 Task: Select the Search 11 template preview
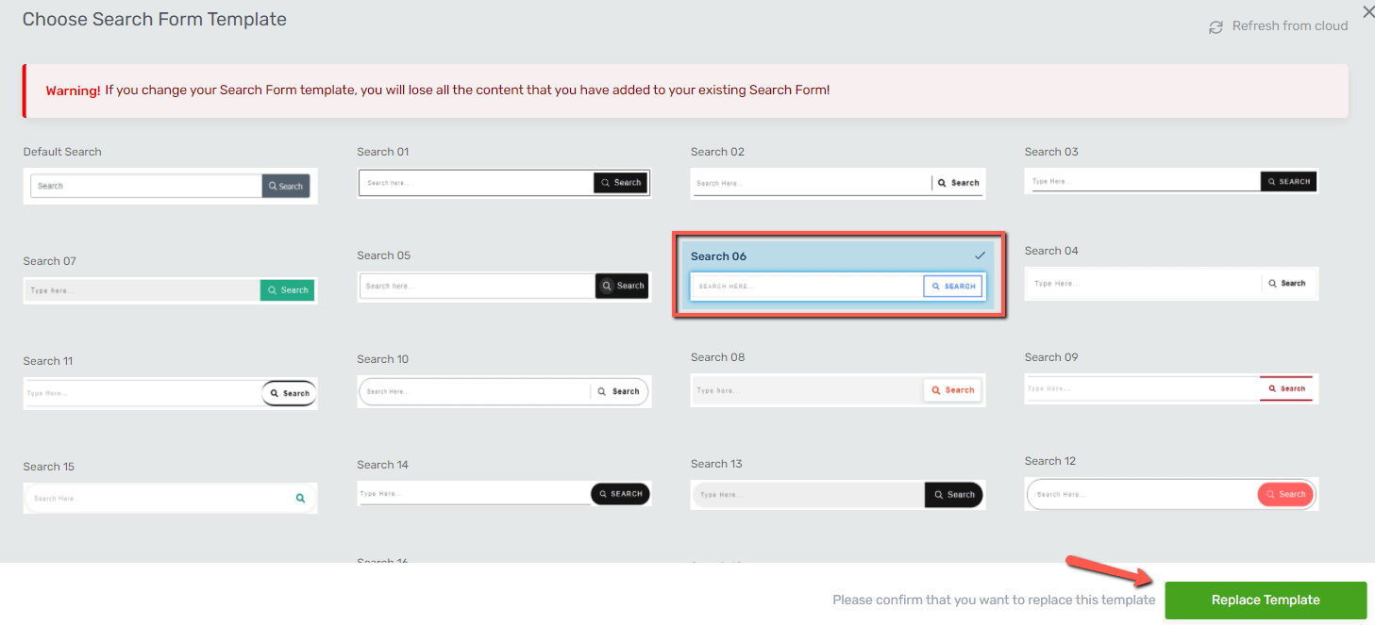[170, 393]
